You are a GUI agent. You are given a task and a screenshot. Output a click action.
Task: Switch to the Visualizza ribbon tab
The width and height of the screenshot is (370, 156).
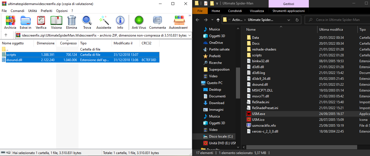(x=257, y=11)
